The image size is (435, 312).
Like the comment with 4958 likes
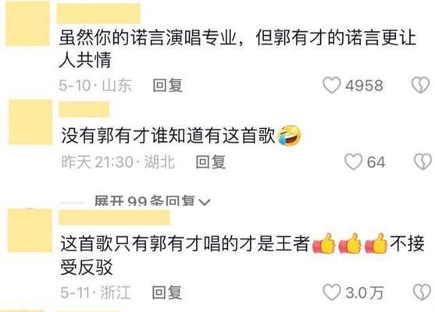pos(332,85)
